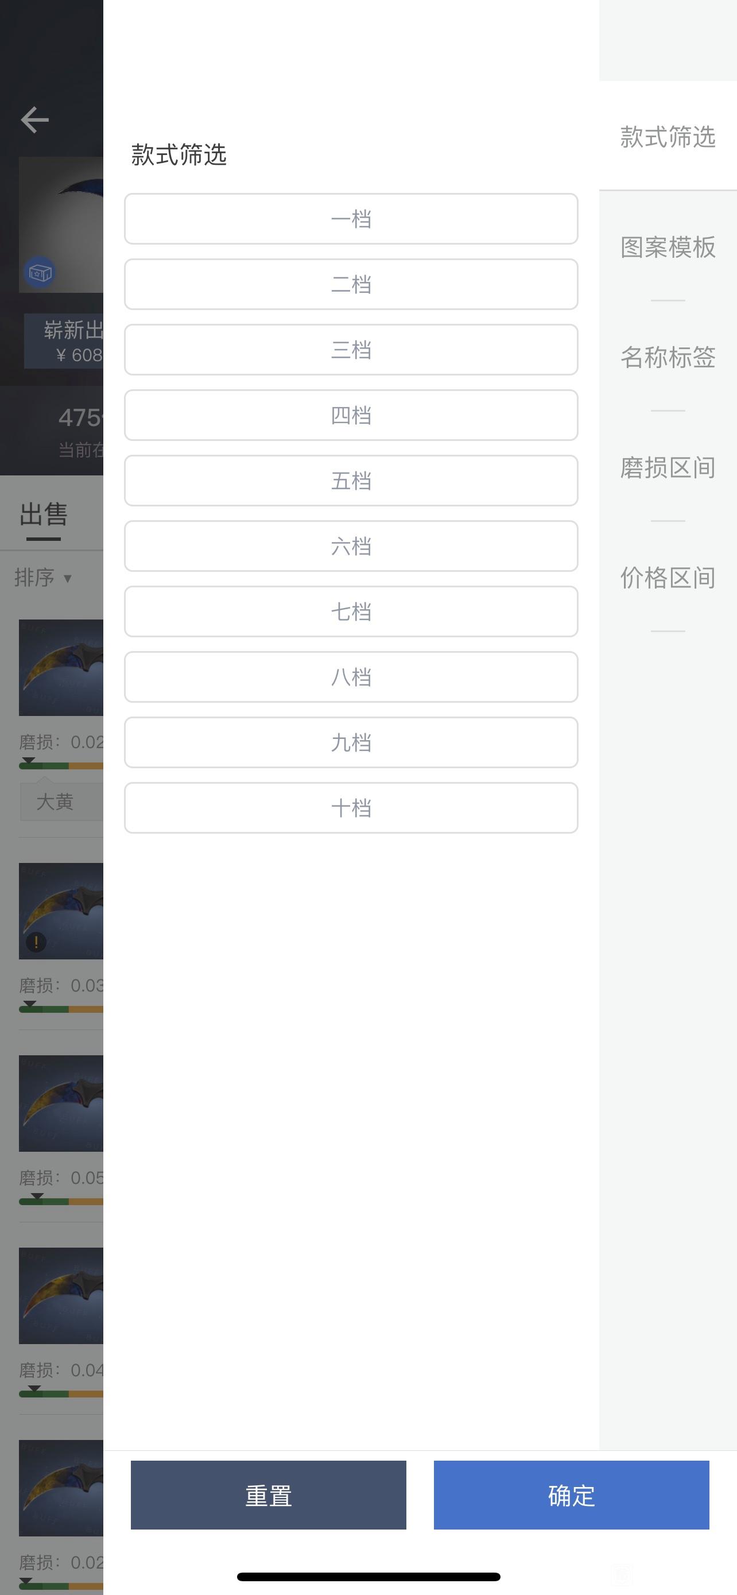Open the 价格区间 filter section
Viewport: 737px width, 1595px height.
tap(668, 577)
